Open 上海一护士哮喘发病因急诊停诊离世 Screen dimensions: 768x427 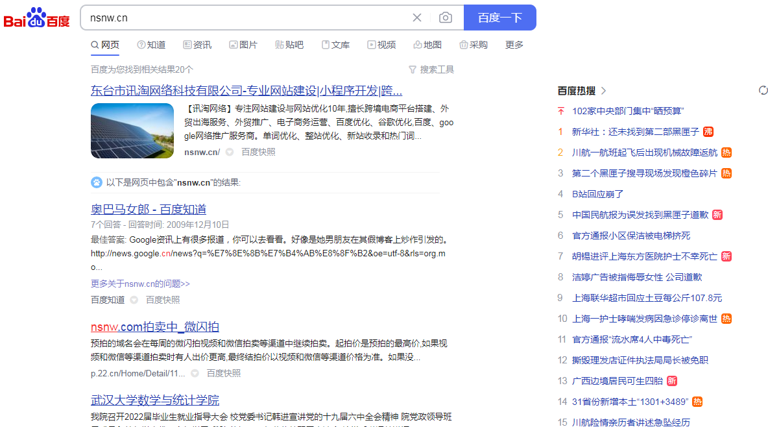pos(645,319)
